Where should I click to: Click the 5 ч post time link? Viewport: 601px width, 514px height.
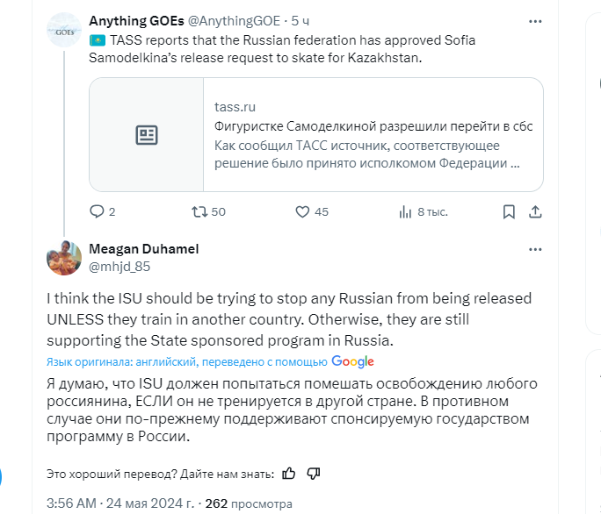[x=301, y=19]
